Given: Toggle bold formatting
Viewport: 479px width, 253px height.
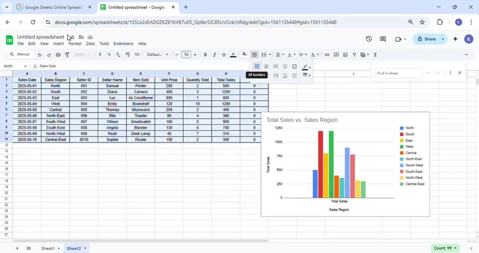Looking at the screenshot, I should [205, 55].
